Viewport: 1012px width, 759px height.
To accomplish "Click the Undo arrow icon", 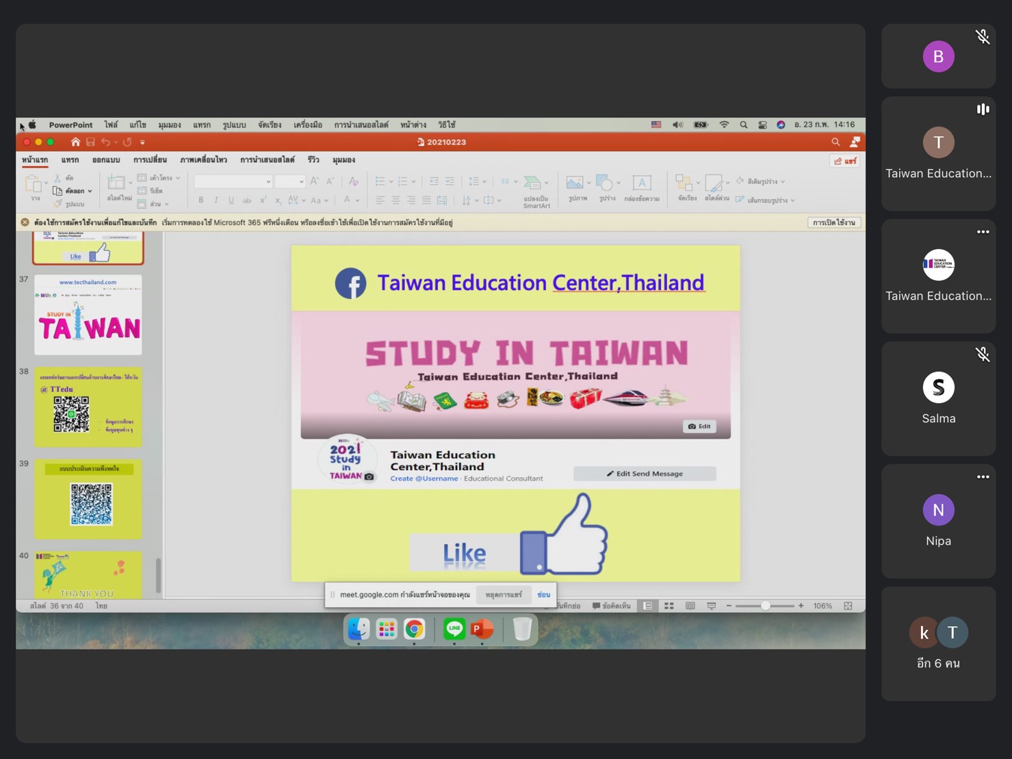I will [105, 142].
